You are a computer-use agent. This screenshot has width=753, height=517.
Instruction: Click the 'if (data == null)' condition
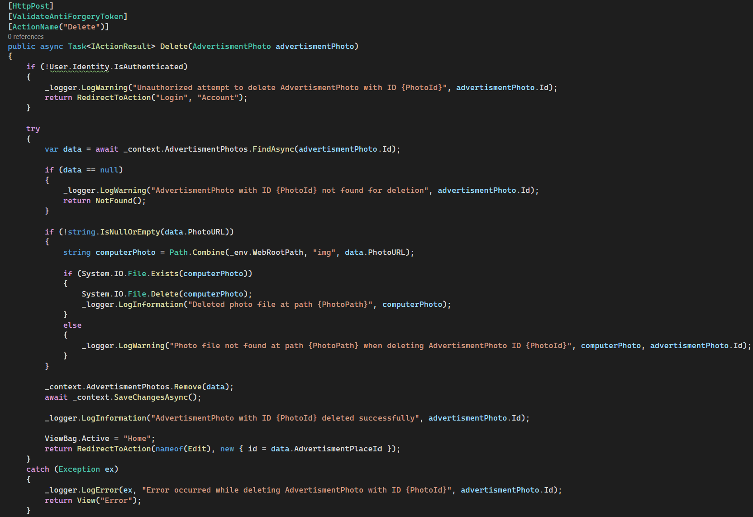[x=84, y=170]
